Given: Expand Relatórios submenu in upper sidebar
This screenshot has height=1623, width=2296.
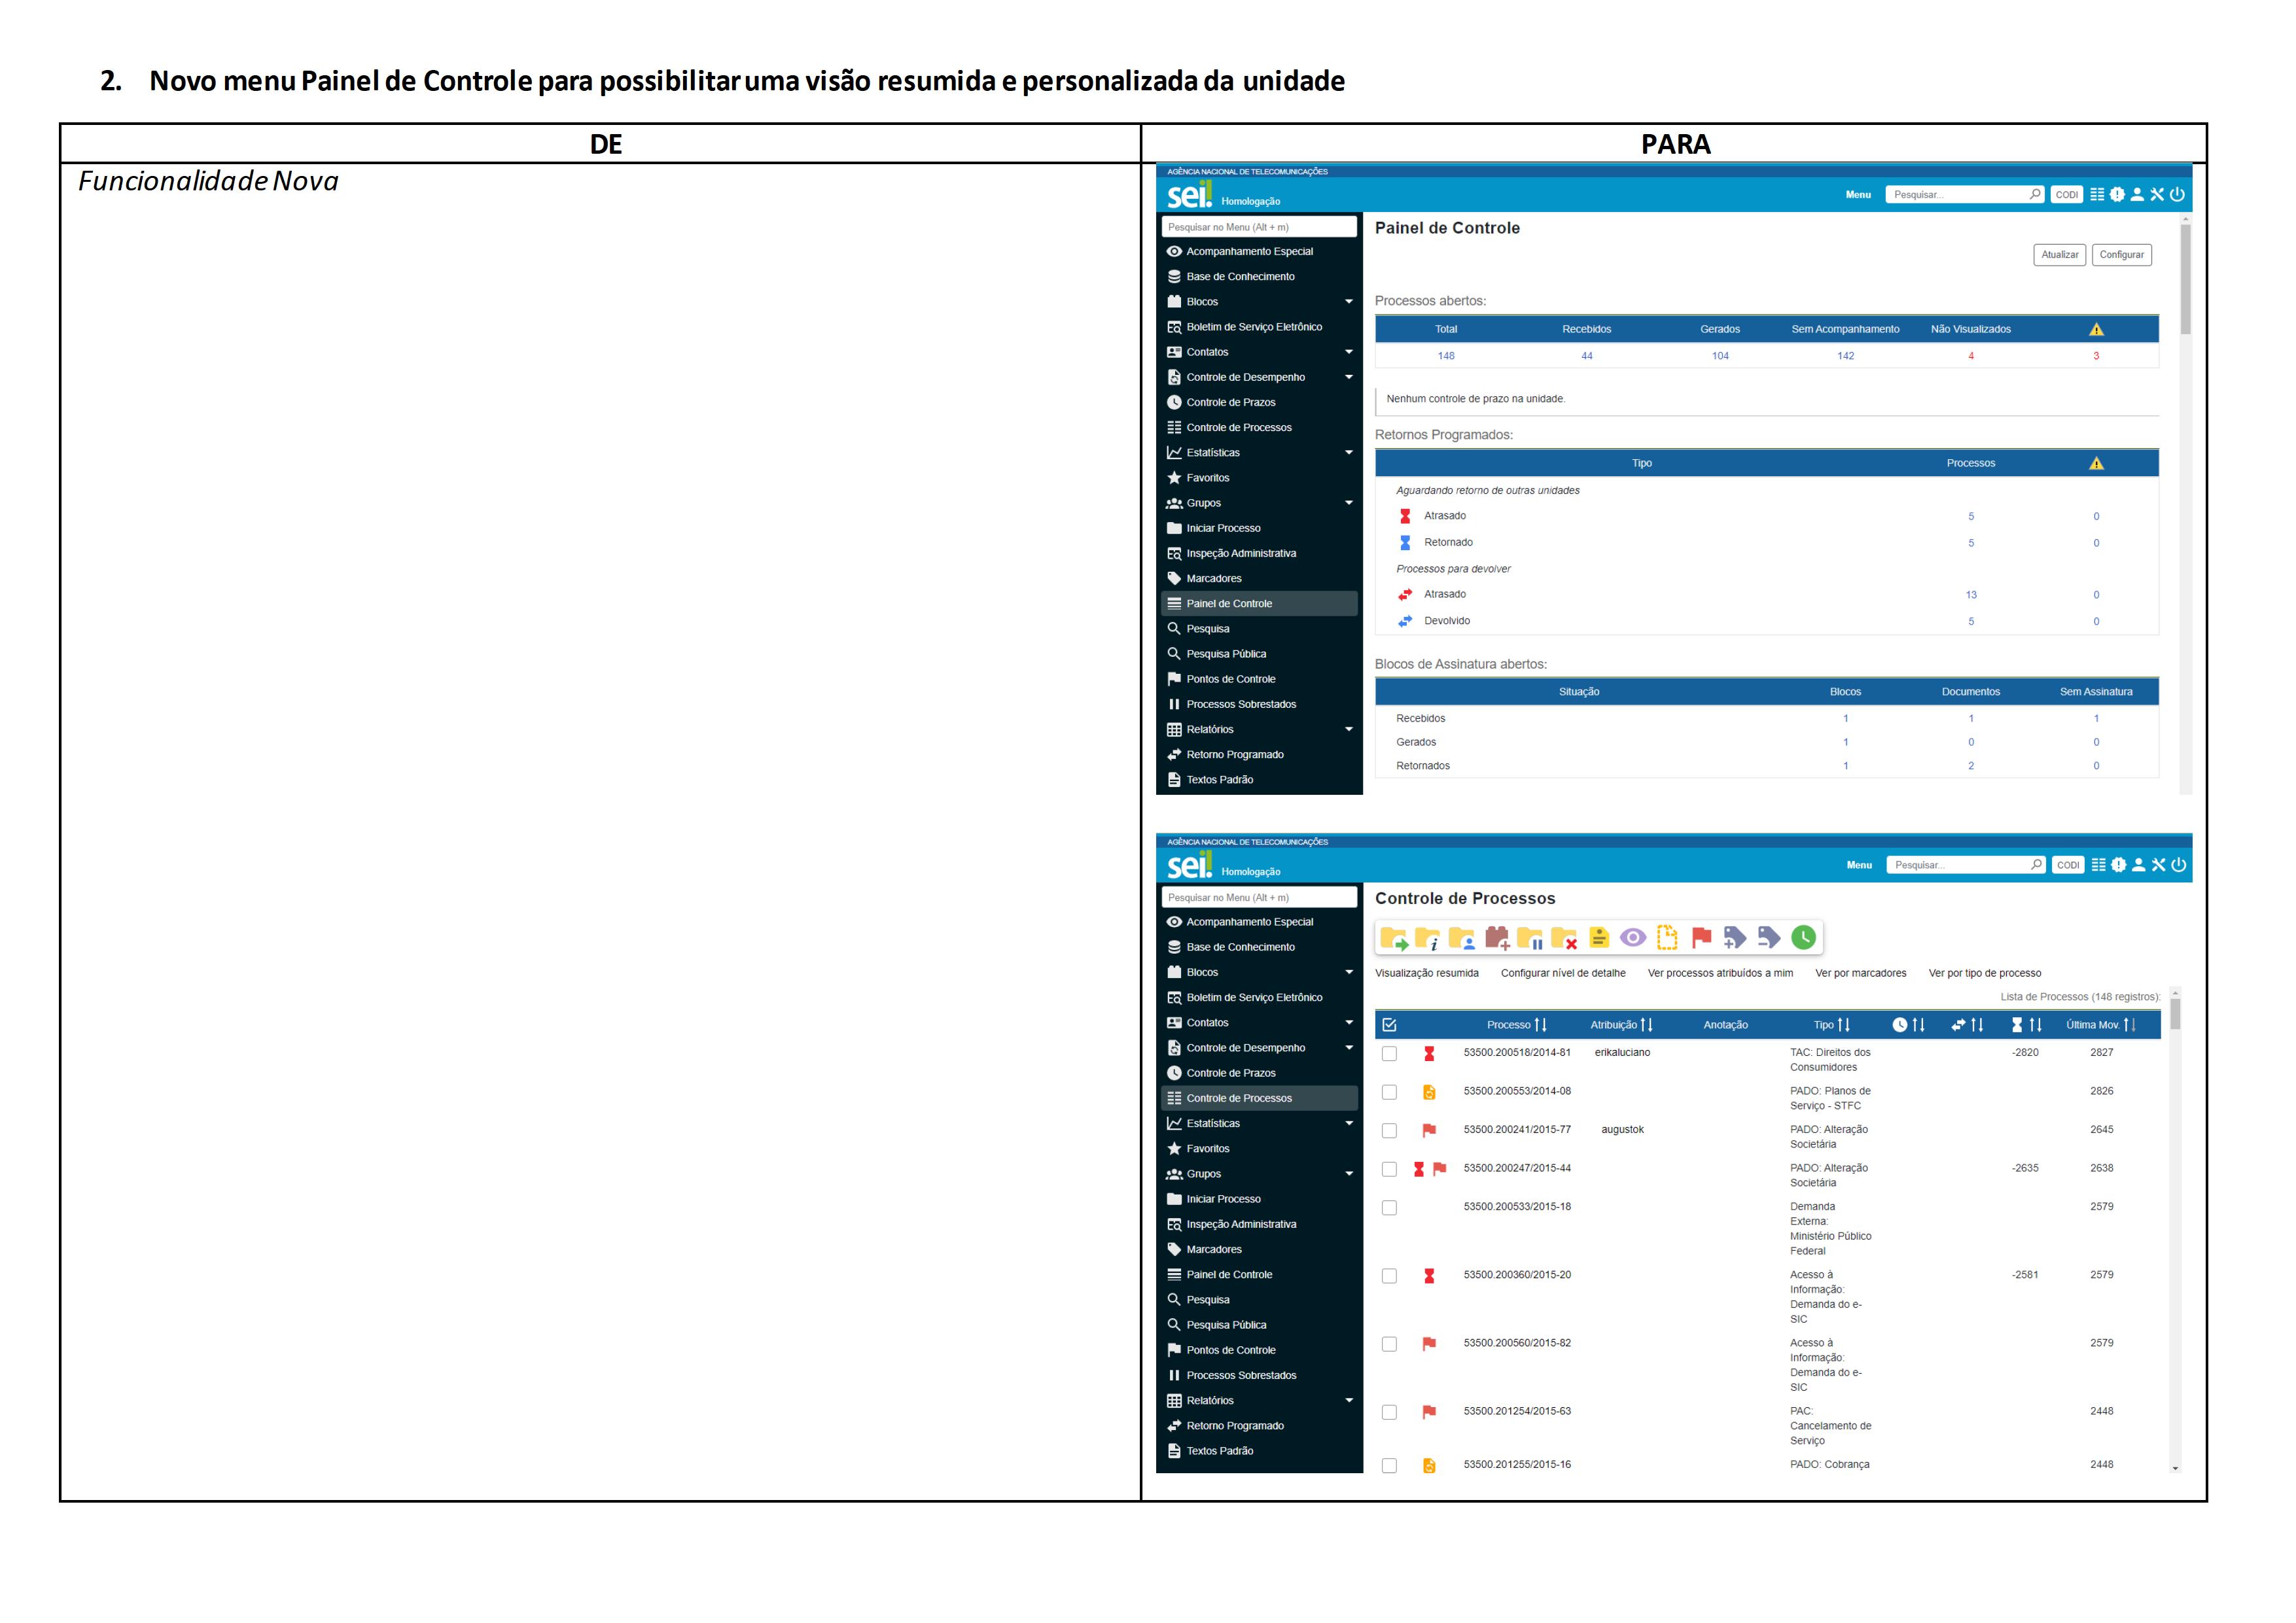Looking at the screenshot, I should pyautogui.click(x=1349, y=729).
